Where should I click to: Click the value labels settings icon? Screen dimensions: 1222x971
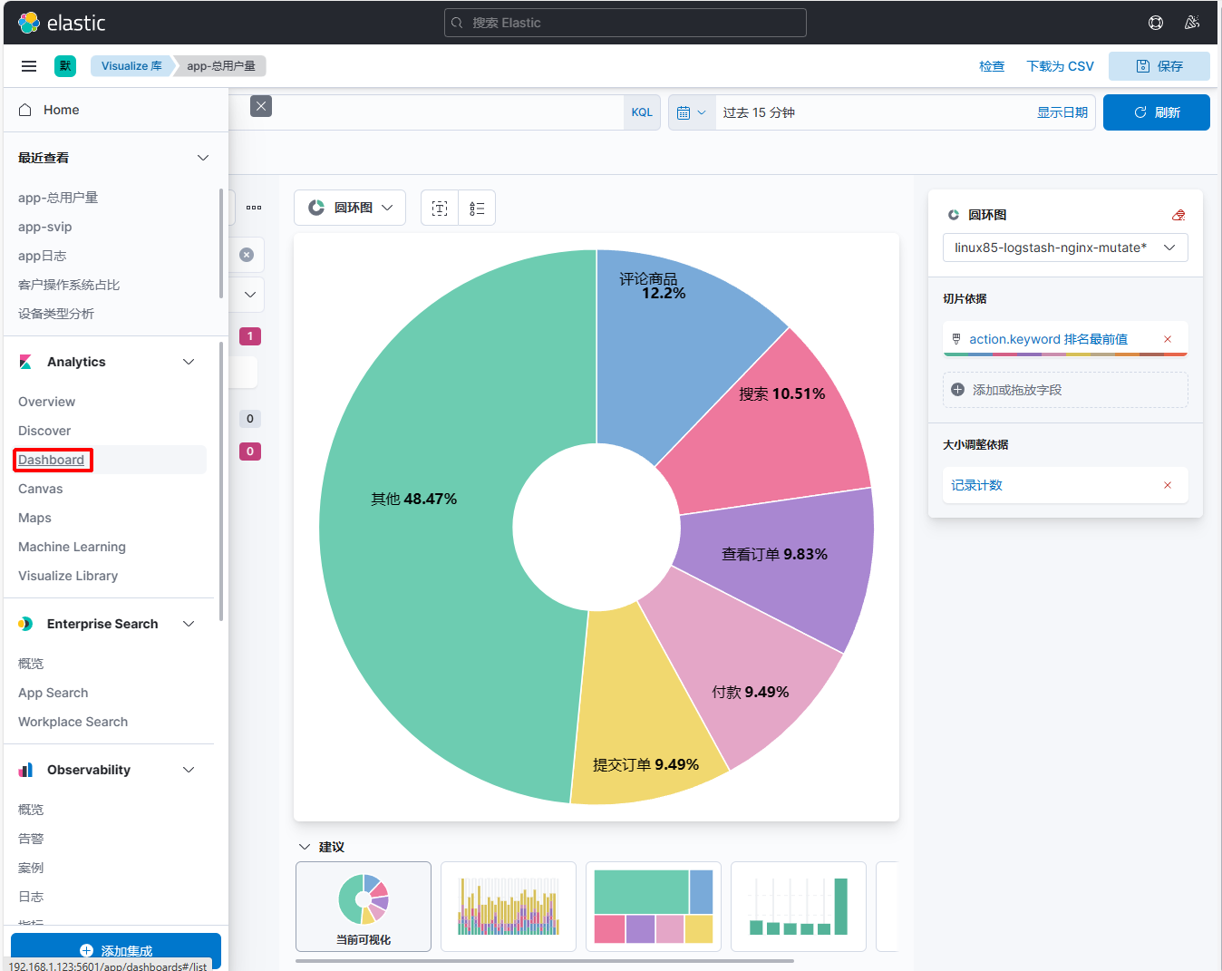(x=440, y=209)
